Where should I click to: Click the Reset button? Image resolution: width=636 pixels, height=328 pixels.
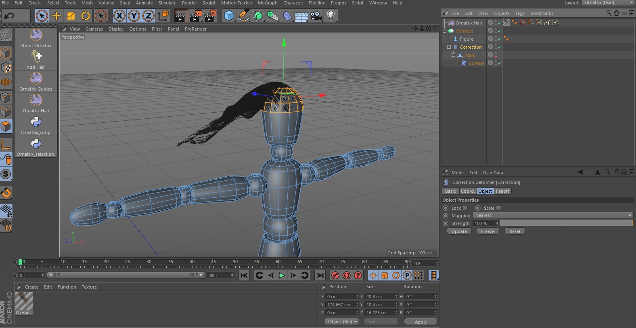(x=515, y=231)
